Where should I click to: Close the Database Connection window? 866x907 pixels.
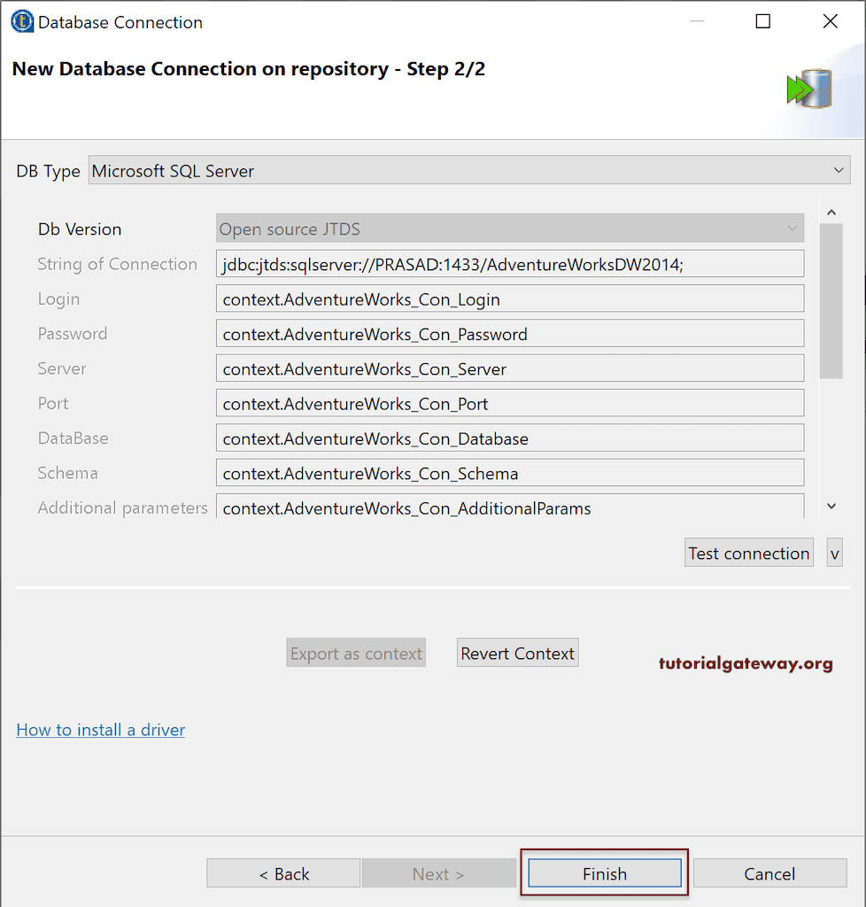[831, 21]
